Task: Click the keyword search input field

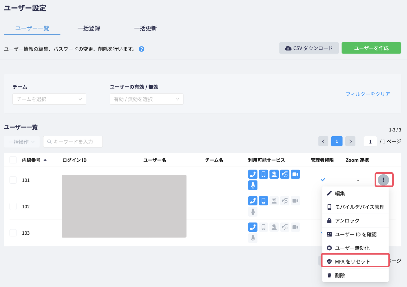Action: click(73, 142)
